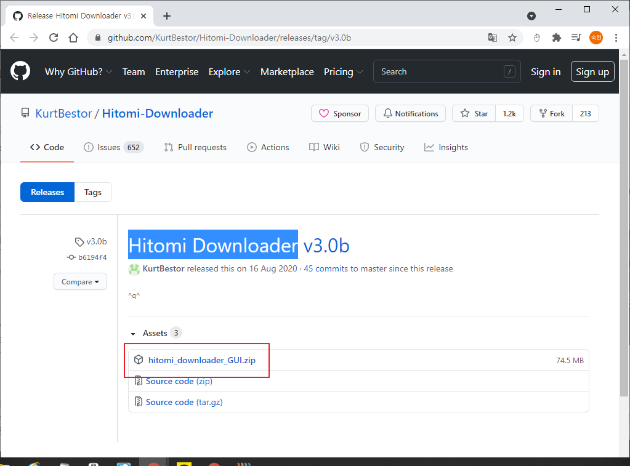
Task: Open the media control playlist icon
Action: [x=576, y=38]
